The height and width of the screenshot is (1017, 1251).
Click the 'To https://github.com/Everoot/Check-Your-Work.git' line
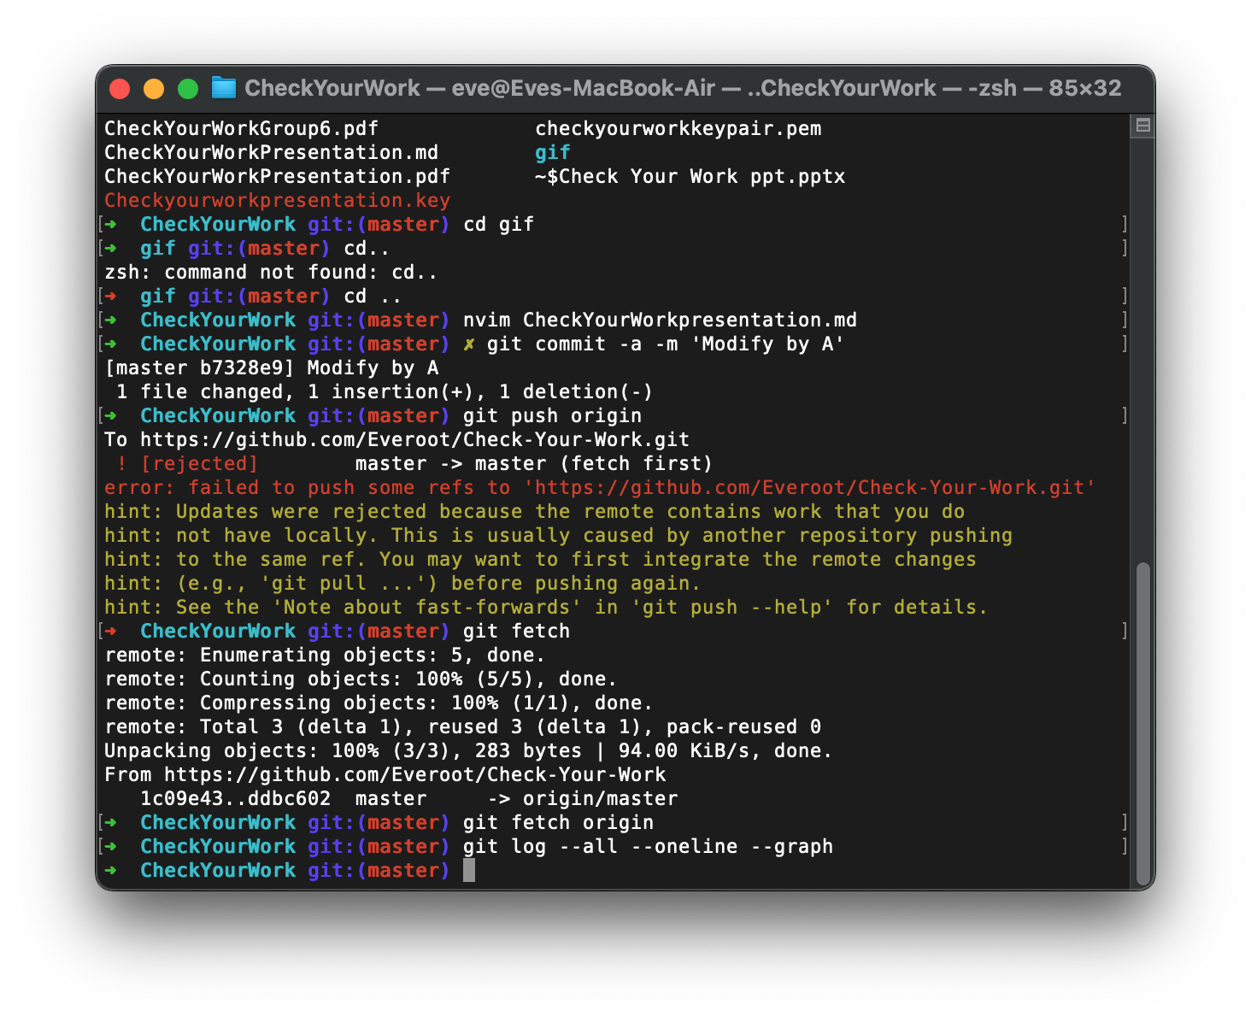point(397,440)
